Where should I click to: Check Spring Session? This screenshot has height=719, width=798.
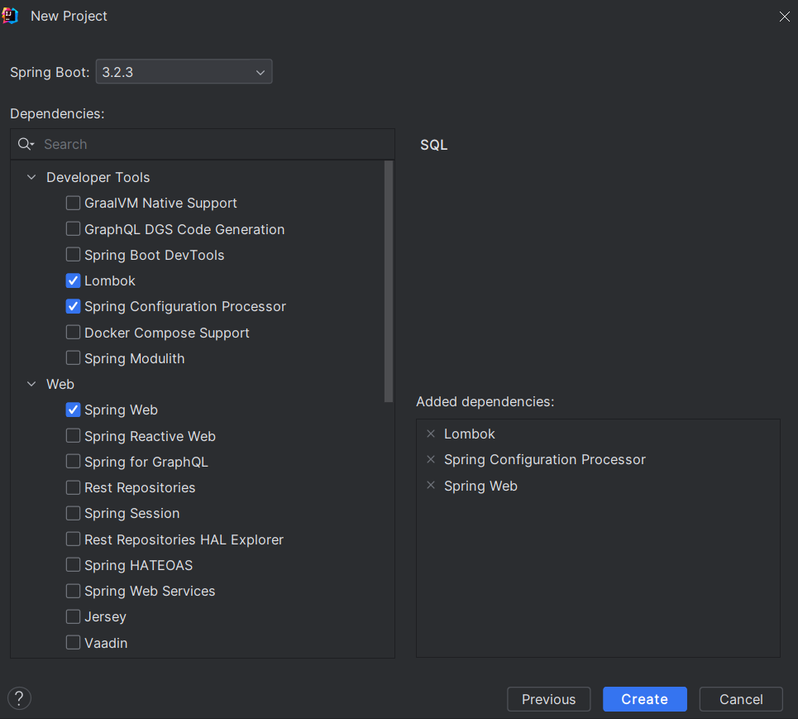74,513
